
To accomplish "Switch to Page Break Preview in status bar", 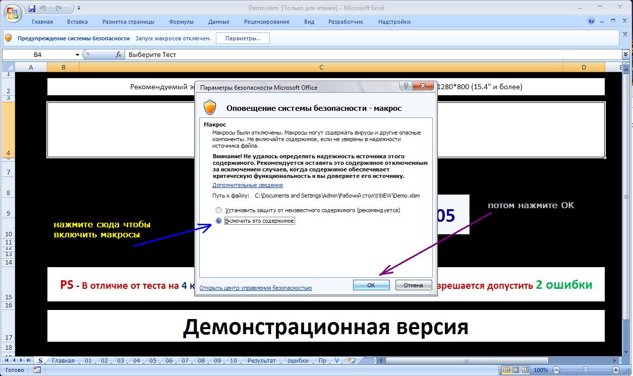I will [525, 370].
